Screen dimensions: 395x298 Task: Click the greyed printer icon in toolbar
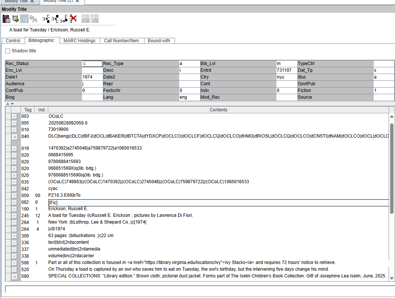(95, 19)
